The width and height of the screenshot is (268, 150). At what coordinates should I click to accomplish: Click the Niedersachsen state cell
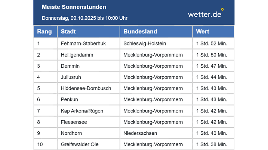point(140,133)
